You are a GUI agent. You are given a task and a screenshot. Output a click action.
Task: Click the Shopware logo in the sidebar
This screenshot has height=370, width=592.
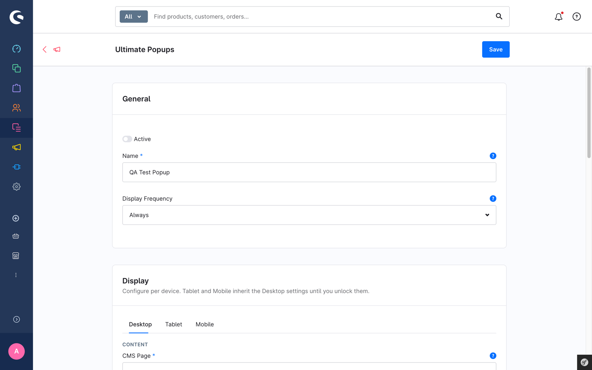pyautogui.click(x=16, y=17)
